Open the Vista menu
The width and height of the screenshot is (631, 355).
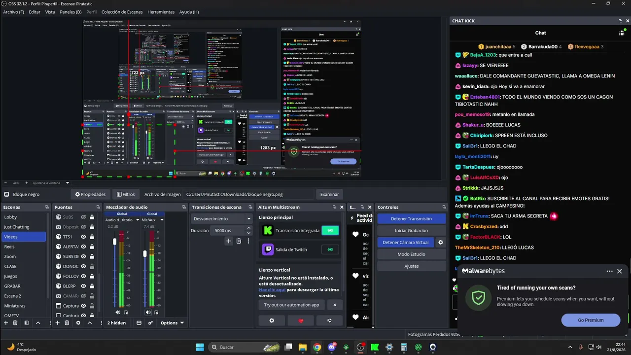[x=50, y=12]
